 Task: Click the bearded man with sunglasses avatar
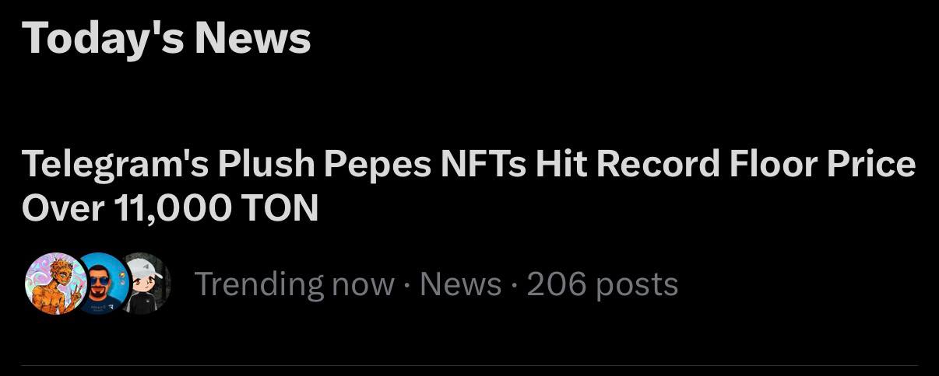(x=101, y=284)
